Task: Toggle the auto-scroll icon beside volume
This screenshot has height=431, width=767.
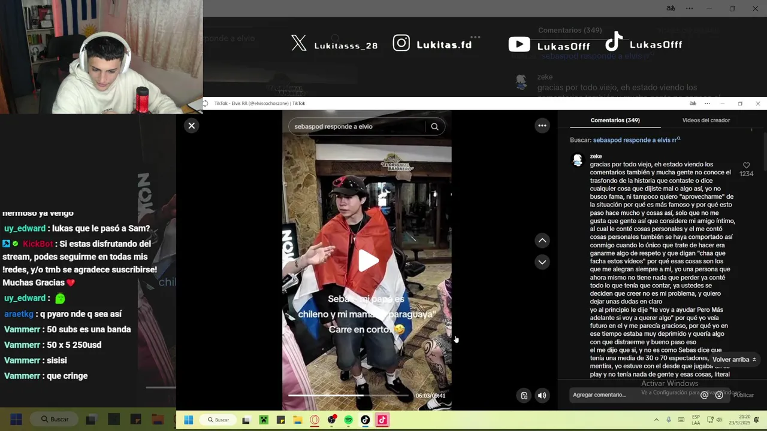Action: (524, 395)
